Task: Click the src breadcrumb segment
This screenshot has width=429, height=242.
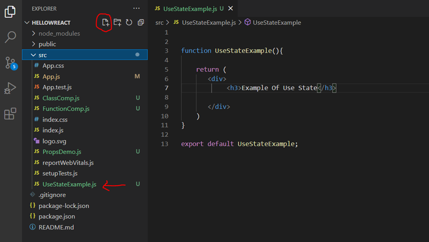Action: pyautogui.click(x=159, y=23)
